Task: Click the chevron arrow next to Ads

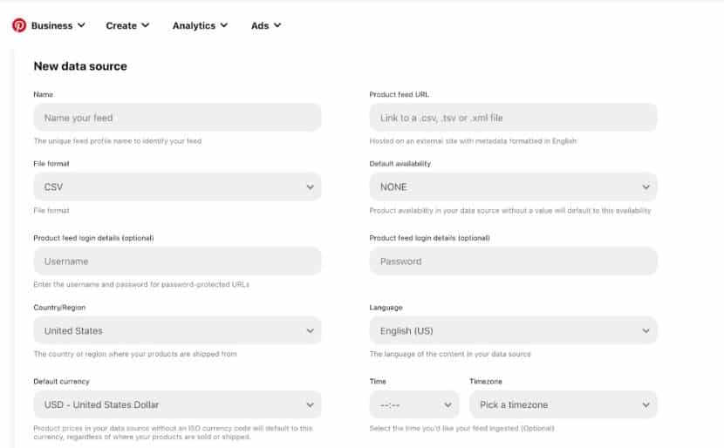Action: [277, 25]
